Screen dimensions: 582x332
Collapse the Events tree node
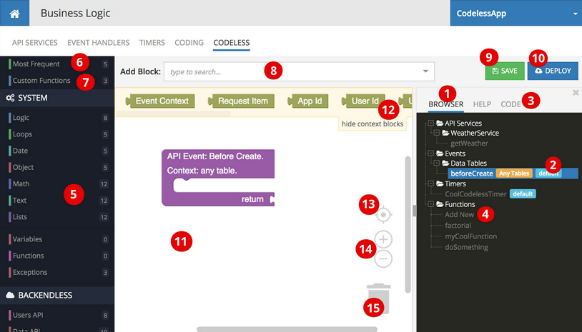point(430,153)
